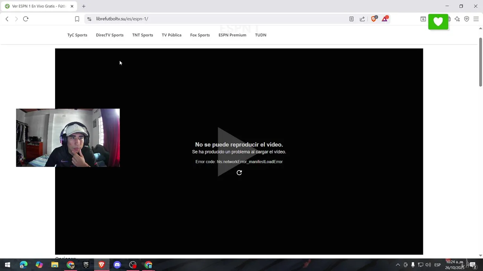Click the browser forward arrow
This screenshot has width=483, height=271.
click(x=16, y=19)
